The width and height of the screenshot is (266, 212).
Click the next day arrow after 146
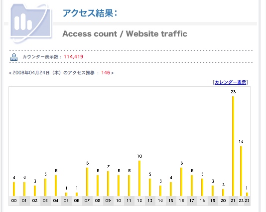113,73
